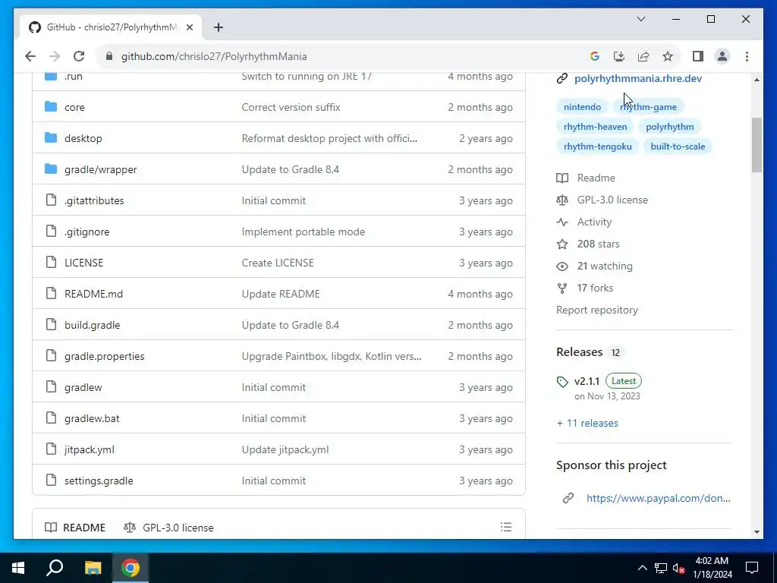Open the gradle/wrapper folder
Image resolution: width=777 pixels, height=583 pixels.
tap(101, 169)
